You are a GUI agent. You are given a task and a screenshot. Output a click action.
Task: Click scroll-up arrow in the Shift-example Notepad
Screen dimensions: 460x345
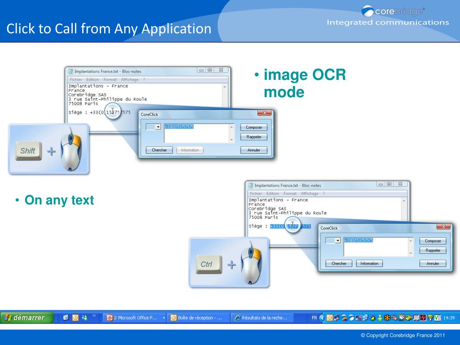[225, 87]
